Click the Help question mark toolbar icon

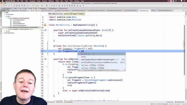(x=83, y=6)
